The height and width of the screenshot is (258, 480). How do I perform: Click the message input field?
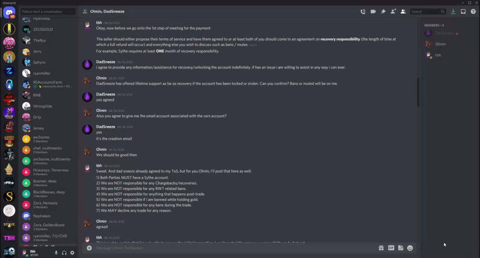230,248
